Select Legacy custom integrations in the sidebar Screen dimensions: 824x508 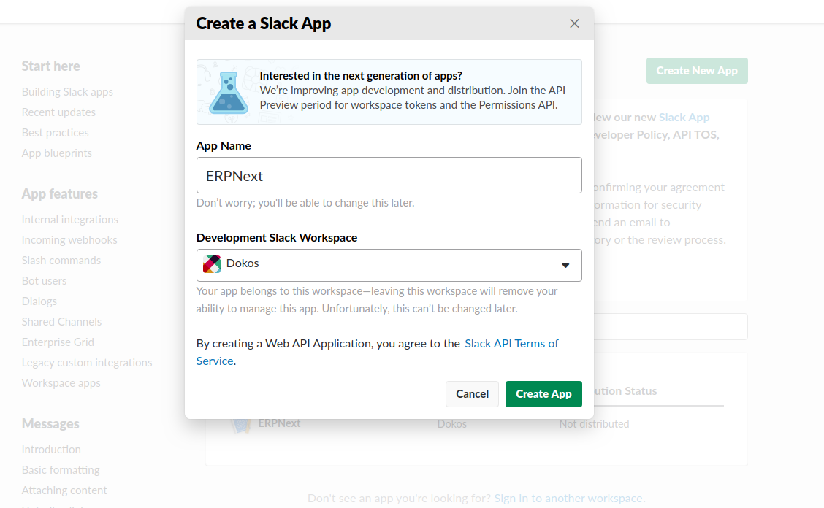click(87, 362)
